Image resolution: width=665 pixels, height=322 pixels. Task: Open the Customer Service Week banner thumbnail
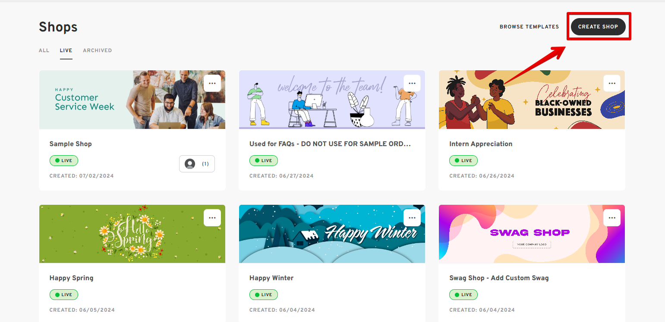coord(132,100)
